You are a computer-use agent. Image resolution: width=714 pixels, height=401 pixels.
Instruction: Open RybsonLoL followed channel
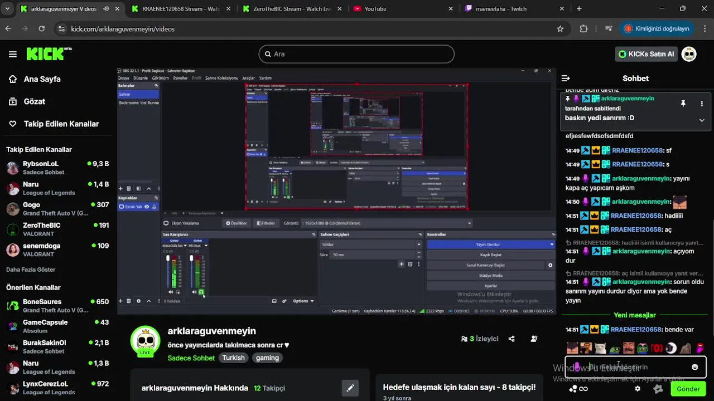point(57,168)
